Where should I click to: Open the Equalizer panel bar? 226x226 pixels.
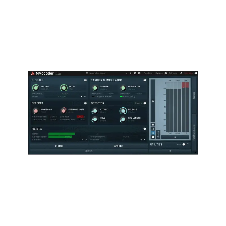click(89, 151)
